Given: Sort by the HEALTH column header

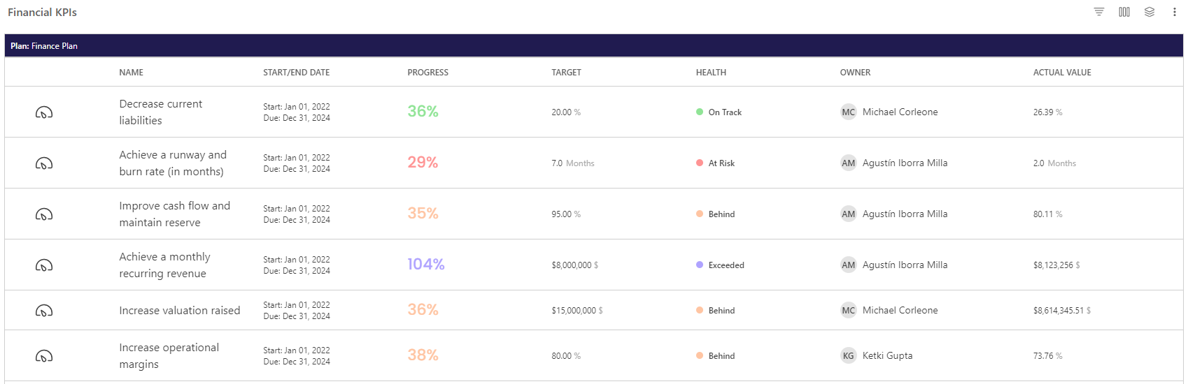Looking at the screenshot, I should (x=711, y=73).
